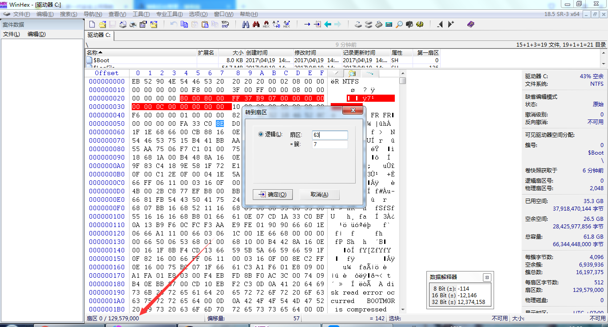Click the teal Back navigation arrow
This screenshot has width=608, height=327.
click(328, 24)
